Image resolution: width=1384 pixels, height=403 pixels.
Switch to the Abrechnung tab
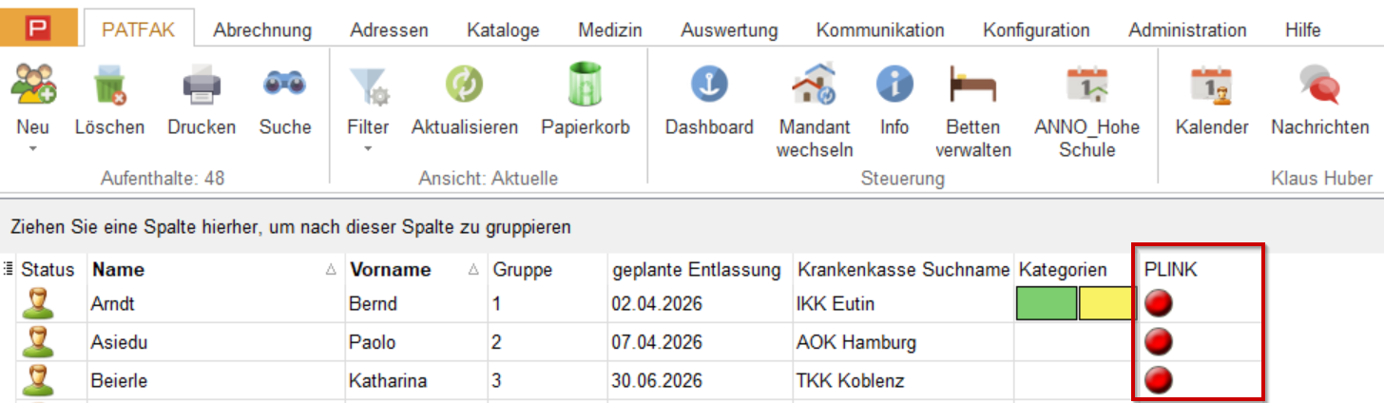tap(262, 30)
